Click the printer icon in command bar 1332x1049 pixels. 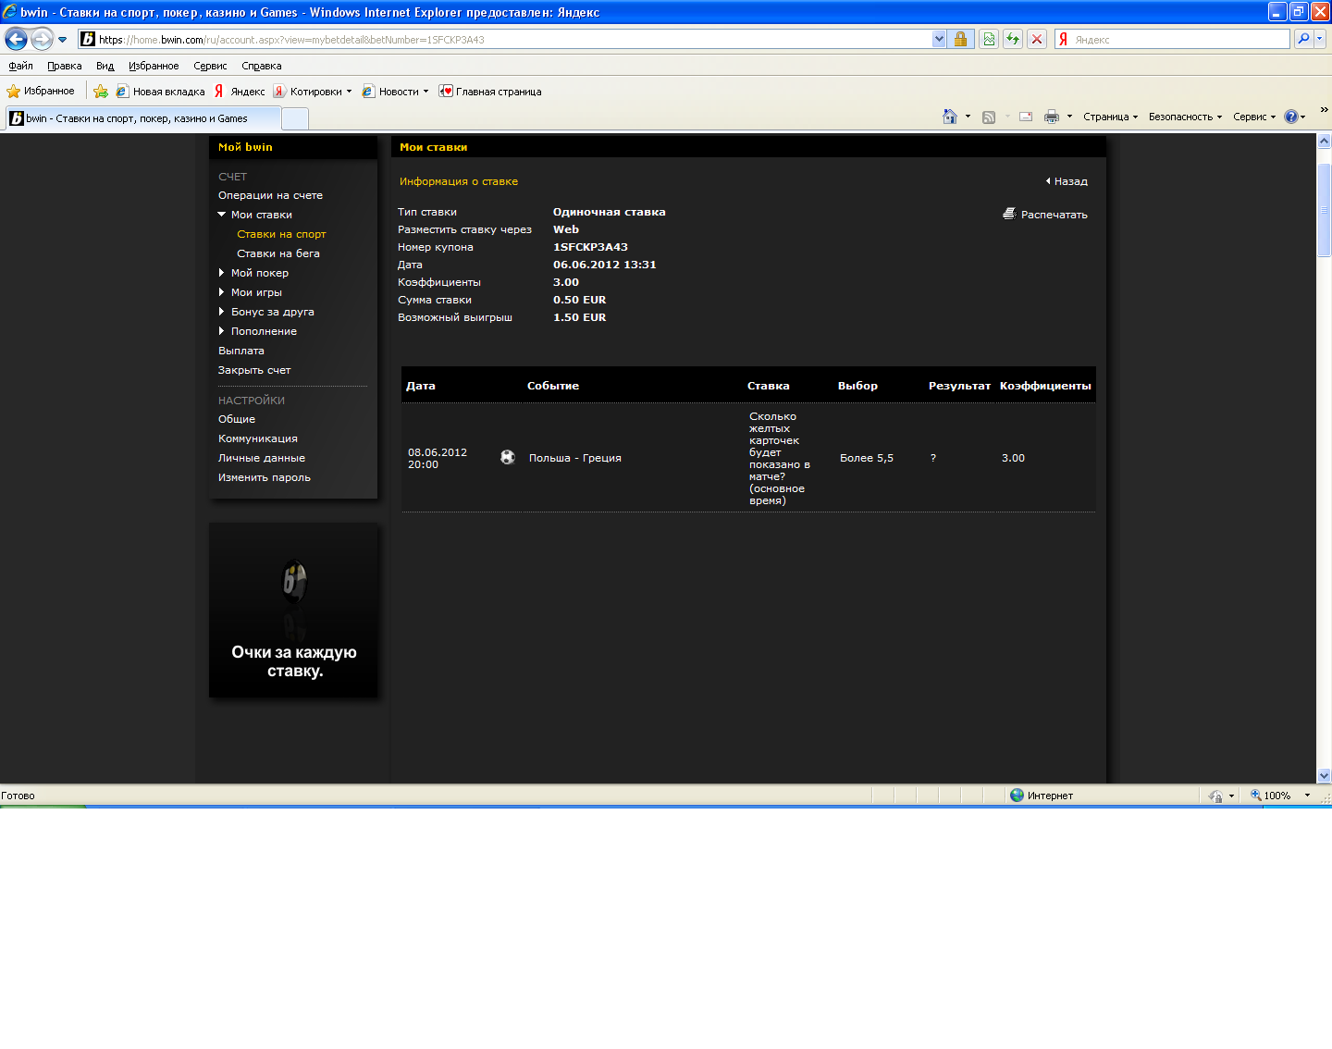pos(1051,117)
